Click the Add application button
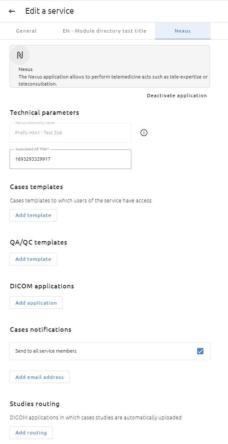228x444 pixels. click(x=36, y=303)
